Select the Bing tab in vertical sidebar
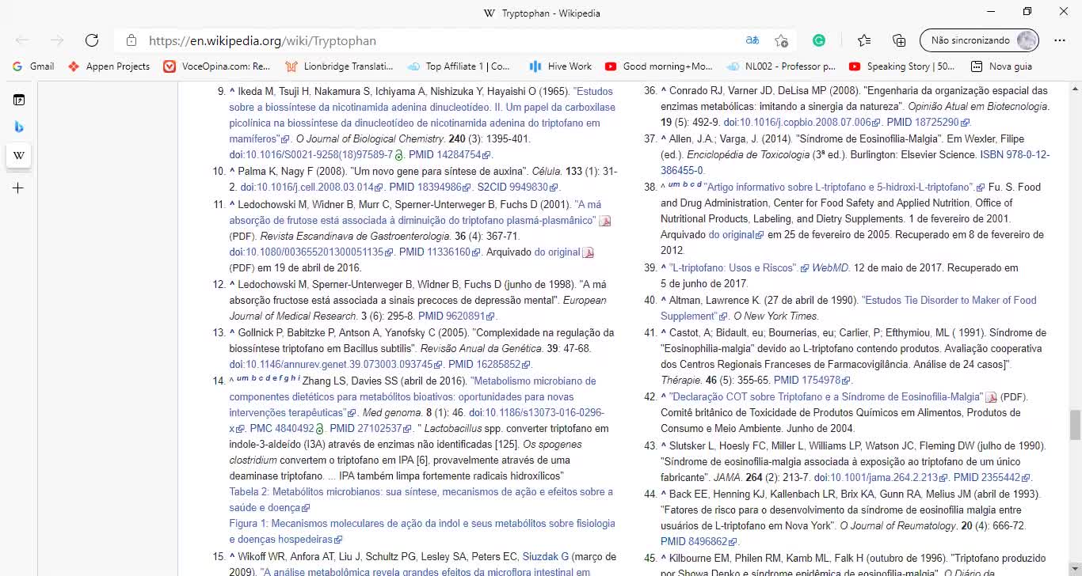The height and width of the screenshot is (576, 1082). click(x=19, y=127)
